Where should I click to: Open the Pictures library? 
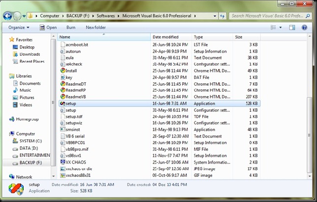click(24, 98)
